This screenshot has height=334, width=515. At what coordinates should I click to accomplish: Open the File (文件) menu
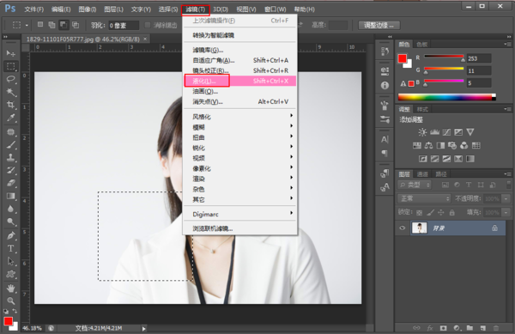tap(33, 9)
